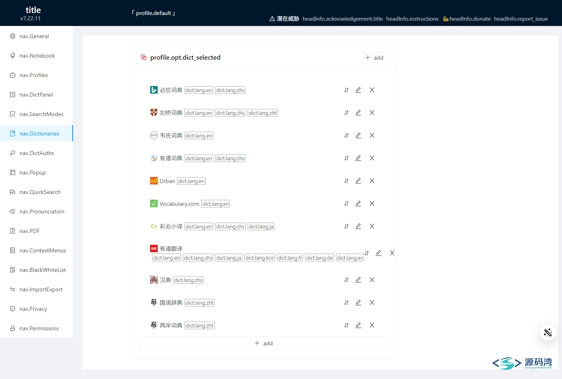Screen dimensions: 562x379
Task: Open headInfo.instructions link in header
Action: [412, 19]
